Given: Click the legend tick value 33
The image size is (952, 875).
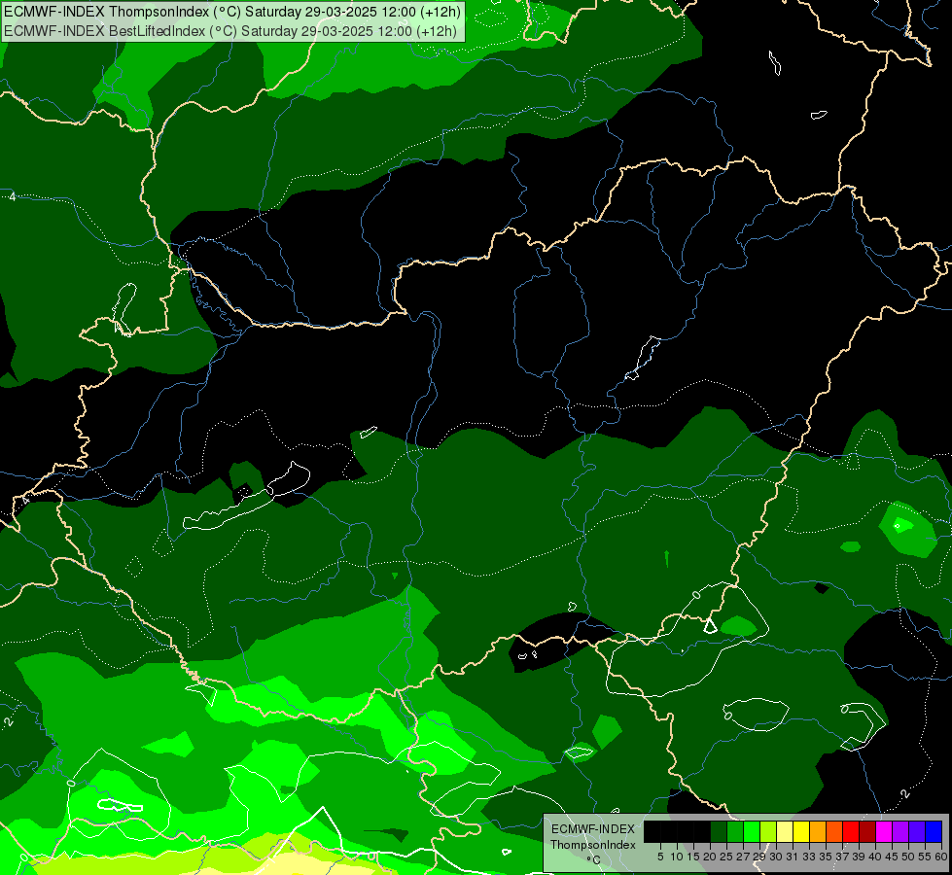Looking at the screenshot, I should [809, 857].
